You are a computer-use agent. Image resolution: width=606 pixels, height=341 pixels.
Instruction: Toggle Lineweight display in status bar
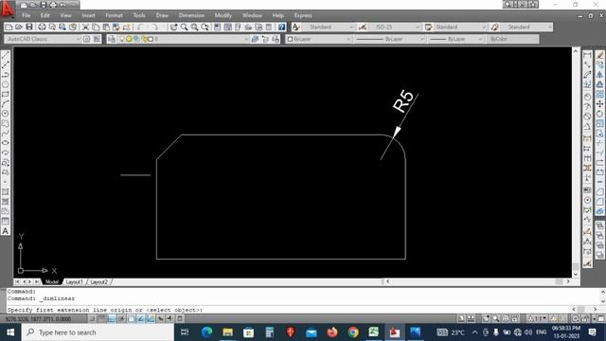[x=169, y=319]
